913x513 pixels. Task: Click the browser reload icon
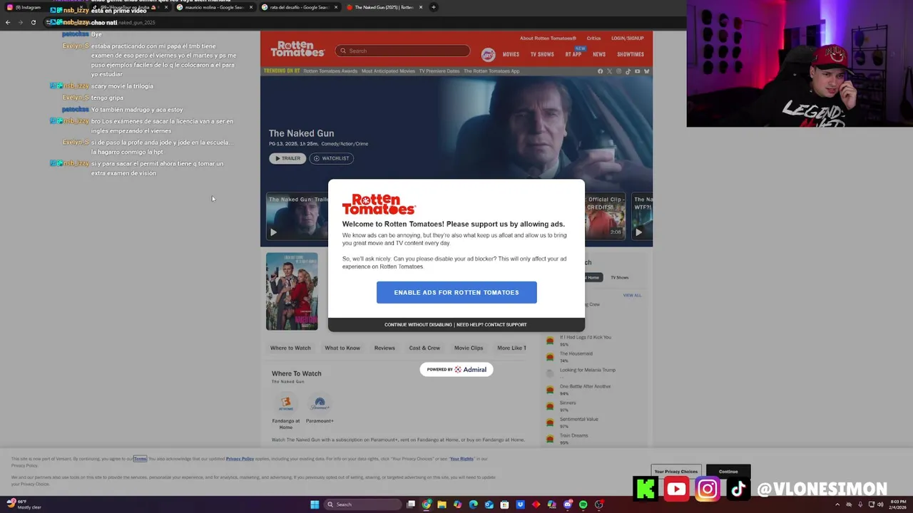point(33,22)
